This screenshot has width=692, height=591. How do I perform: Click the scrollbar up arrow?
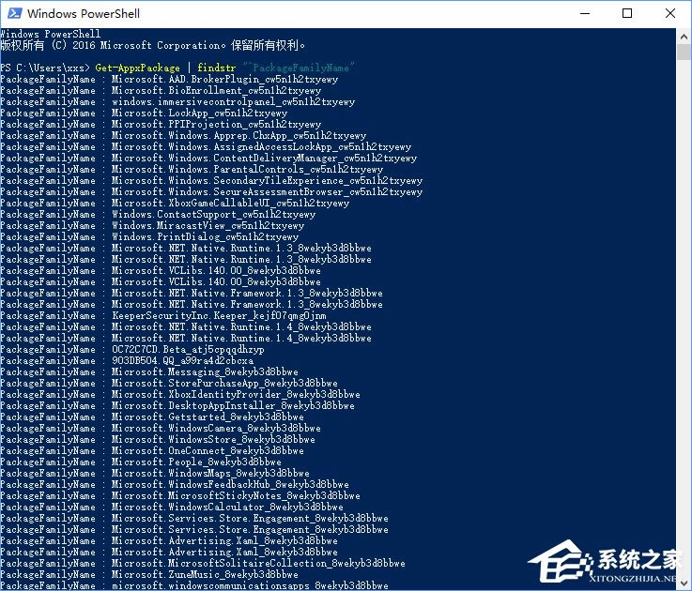coord(684,37)
